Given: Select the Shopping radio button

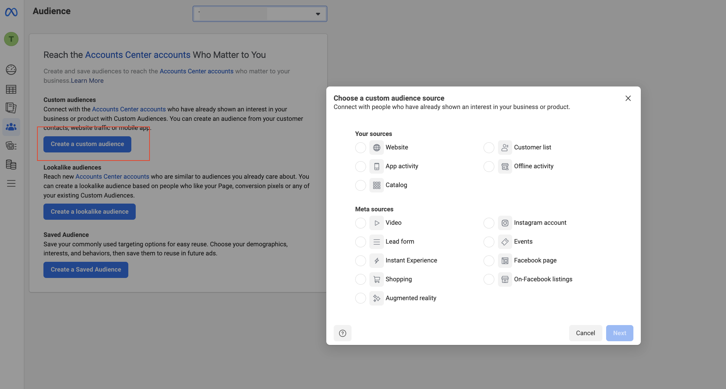Looking at the screenshot, I should coord(360,279).
